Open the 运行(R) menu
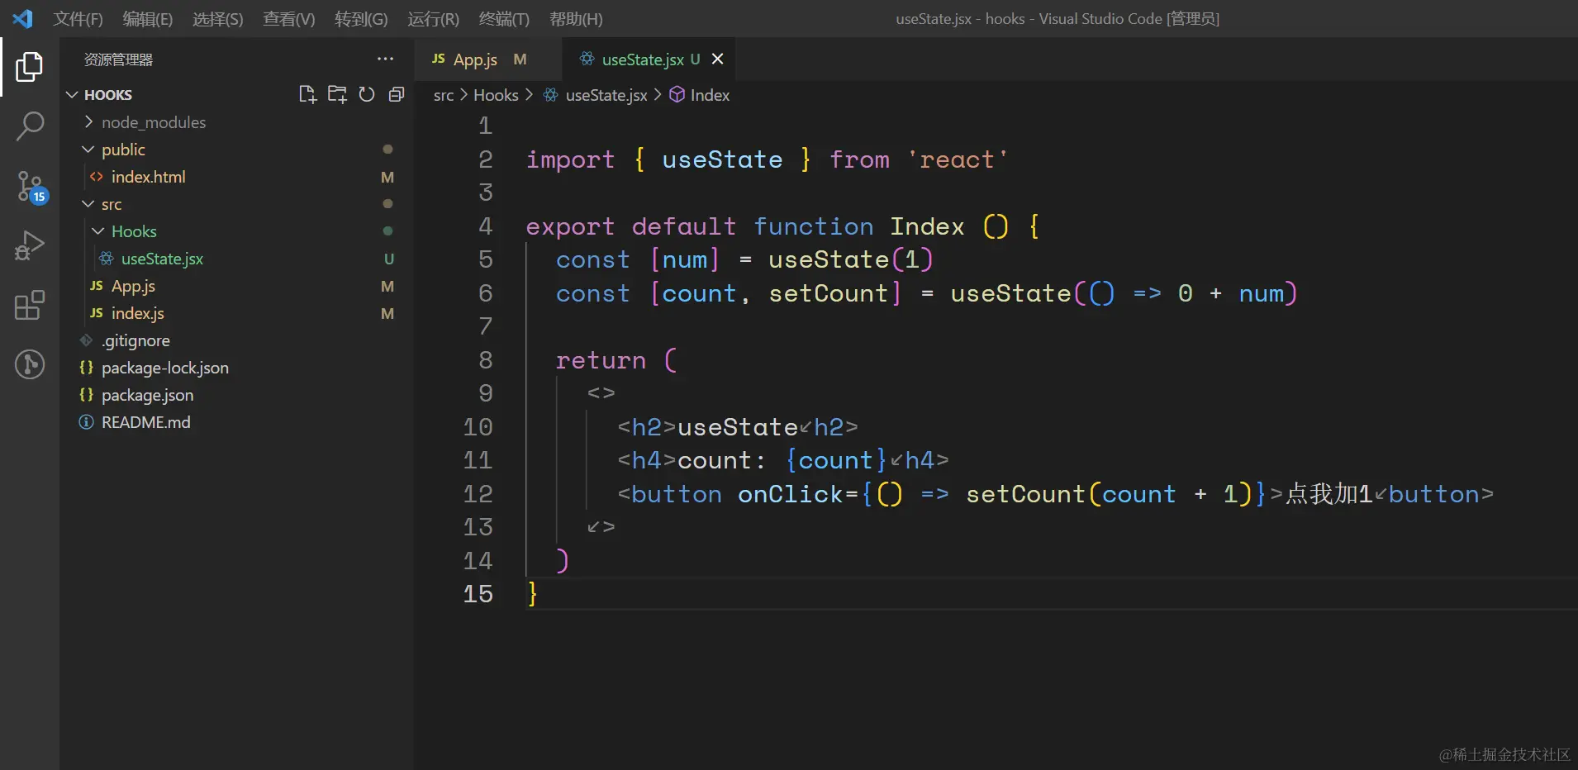This screenshot has width=1578, height=770. click(433, 19)
